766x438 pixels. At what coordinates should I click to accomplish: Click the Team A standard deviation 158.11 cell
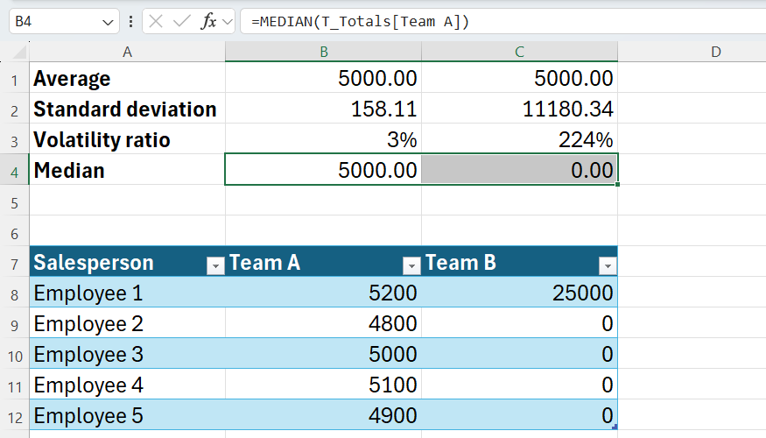click(x=323, y=109)
